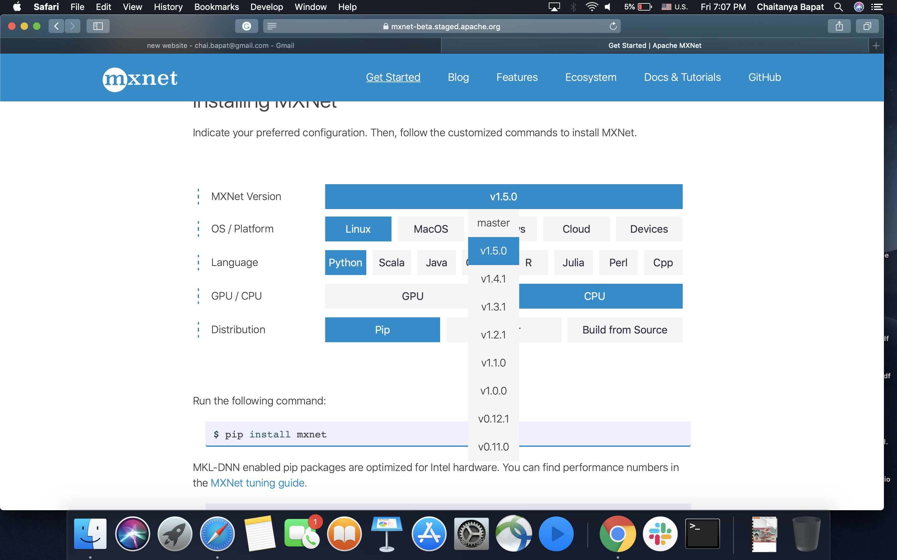Select v1.4.1 from the version dropdown

(x=493, y=278)
